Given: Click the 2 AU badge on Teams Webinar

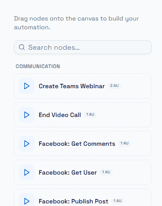Looking at the screenshot, I should [115, 86].
